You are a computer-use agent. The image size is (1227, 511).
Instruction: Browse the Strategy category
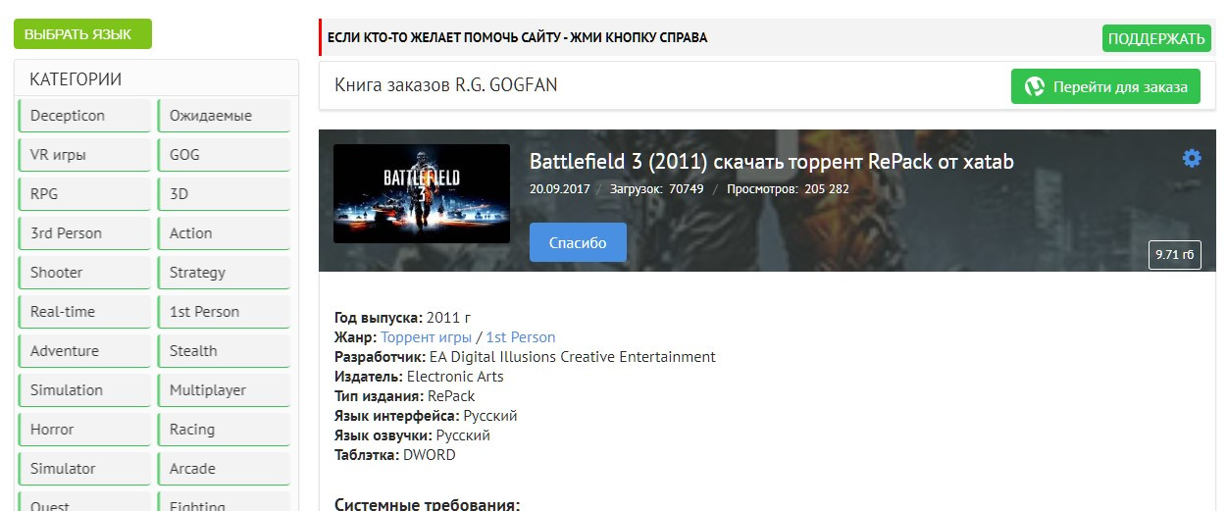click(224, 273)
